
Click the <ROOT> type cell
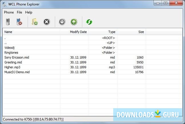point(108,38)
